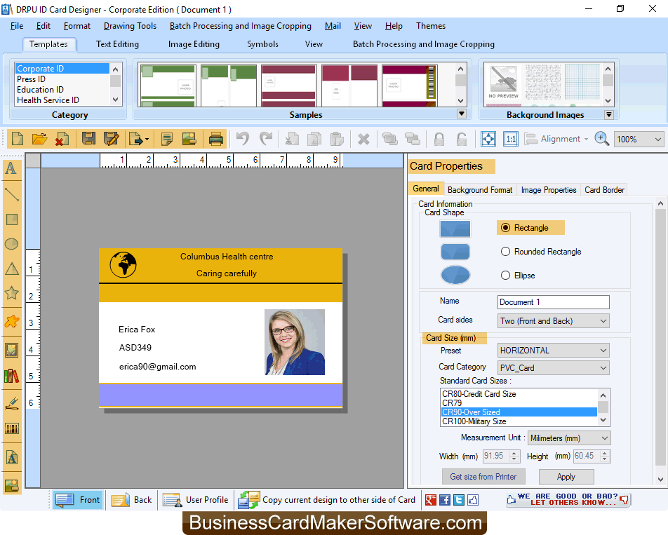Click Copy current design to other side
The width and height of the screenshot is (668, 535).
pyautogui.click(x=326, y=500)
